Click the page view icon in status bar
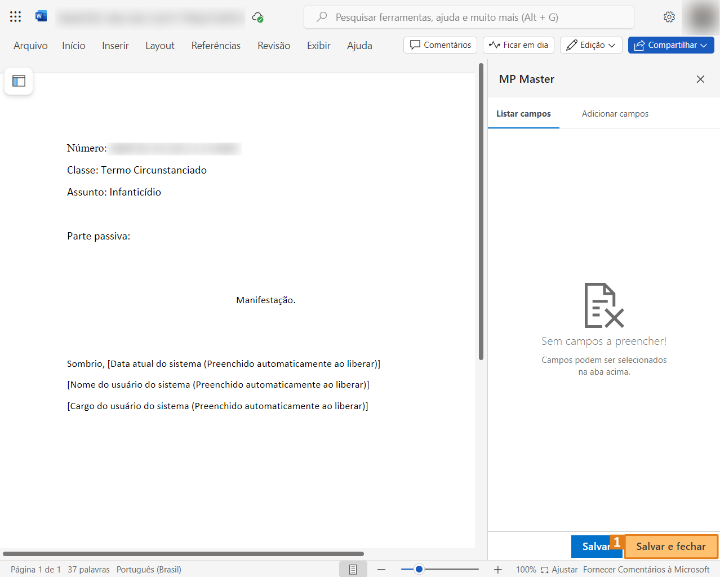The image size is (720, 577). [x=353, y=570]
